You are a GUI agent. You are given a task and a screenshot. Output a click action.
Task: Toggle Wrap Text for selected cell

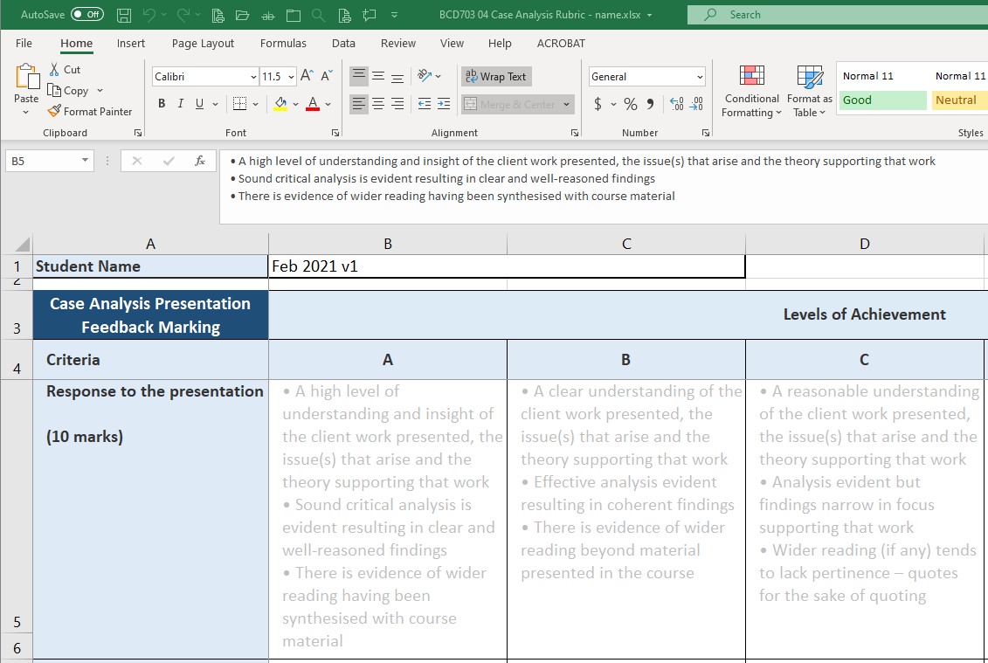click(495, 76)
